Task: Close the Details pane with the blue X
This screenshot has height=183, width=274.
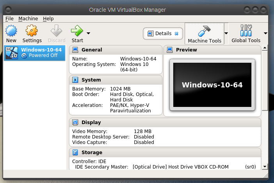Action: [176, 34]
